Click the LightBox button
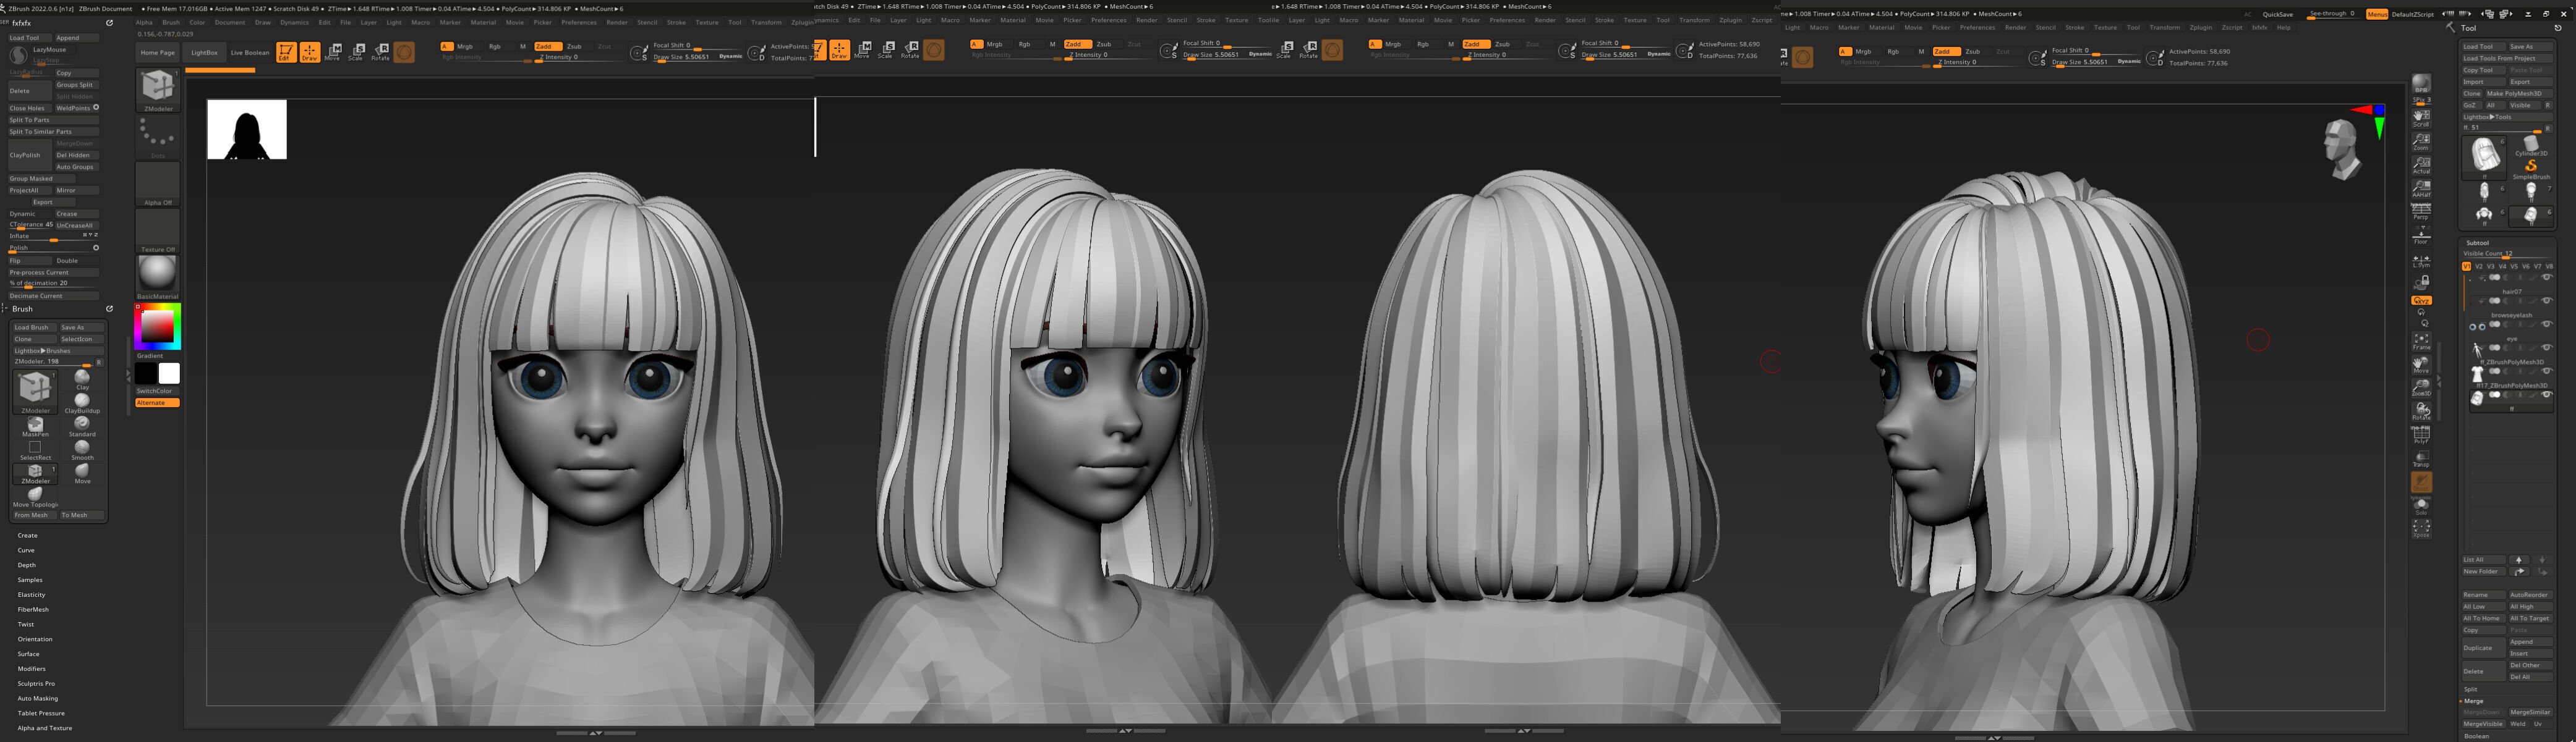 [204, 53]
